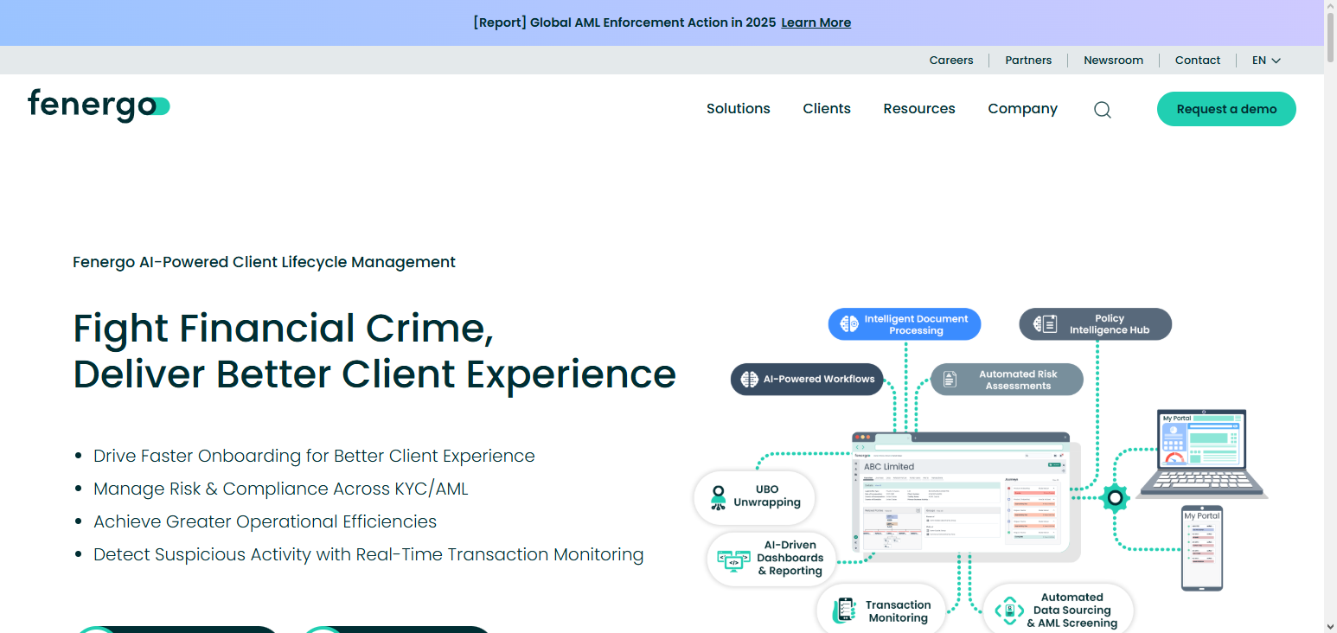The width and height of the screenshot is (1337, 633).
Task: Expand the EN language dropdown
Action: click(1266, 61)
